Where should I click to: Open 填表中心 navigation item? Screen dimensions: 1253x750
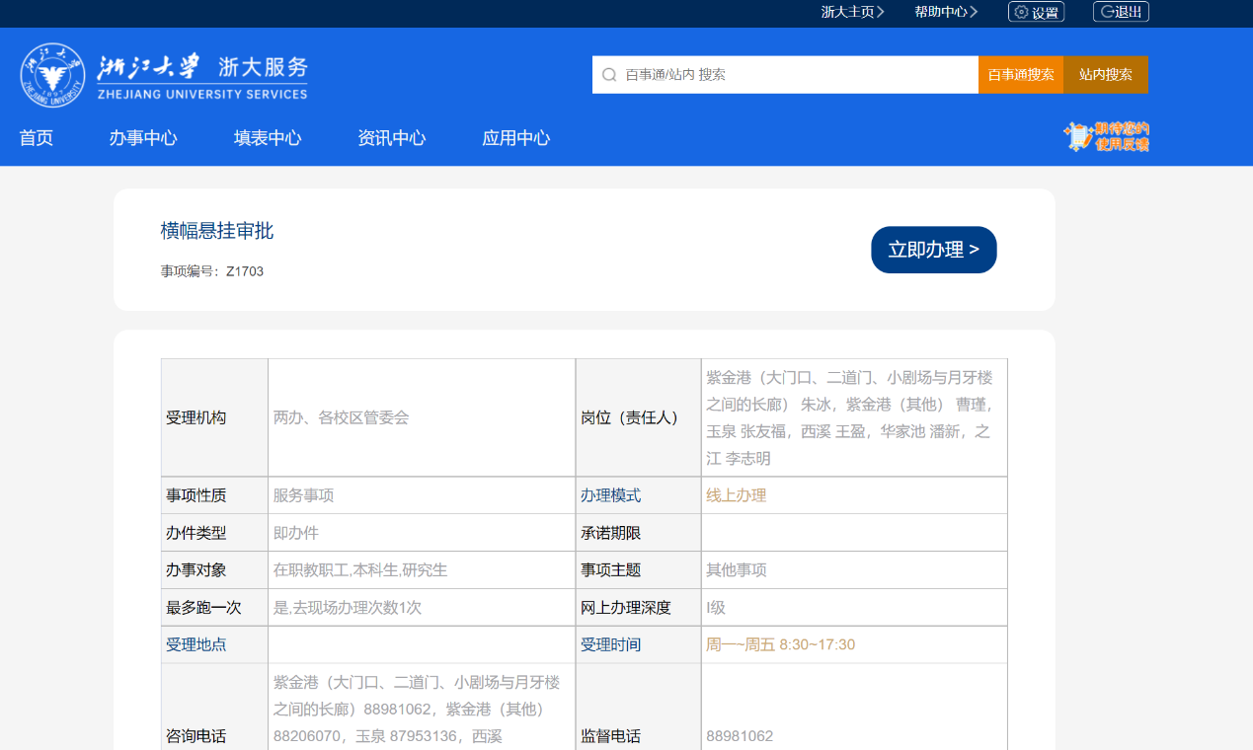click(268, 138)
